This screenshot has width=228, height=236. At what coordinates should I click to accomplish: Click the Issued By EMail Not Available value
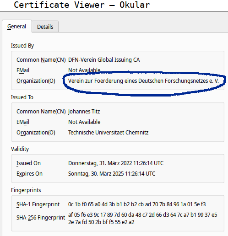tap(84, 70)
